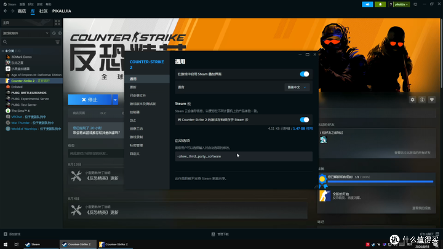Toggle Steam overlay in game switch

pyautogui.click(x=304, y=74)
